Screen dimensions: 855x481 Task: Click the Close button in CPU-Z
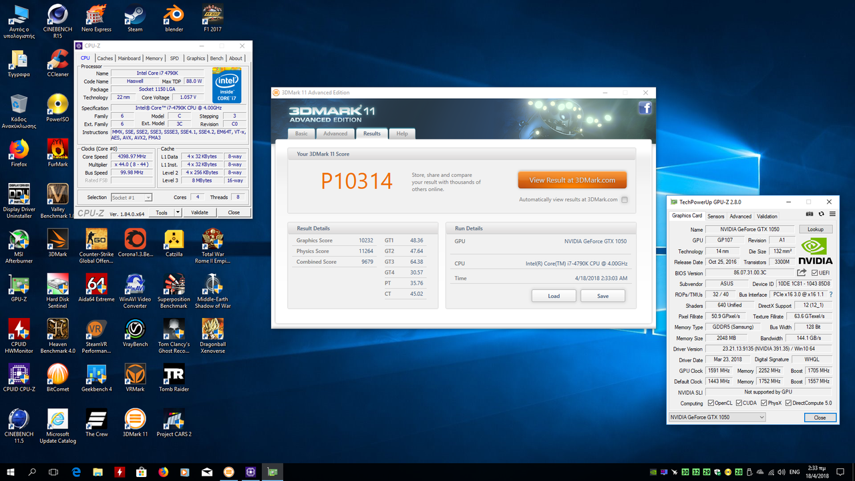click(234, 212)
